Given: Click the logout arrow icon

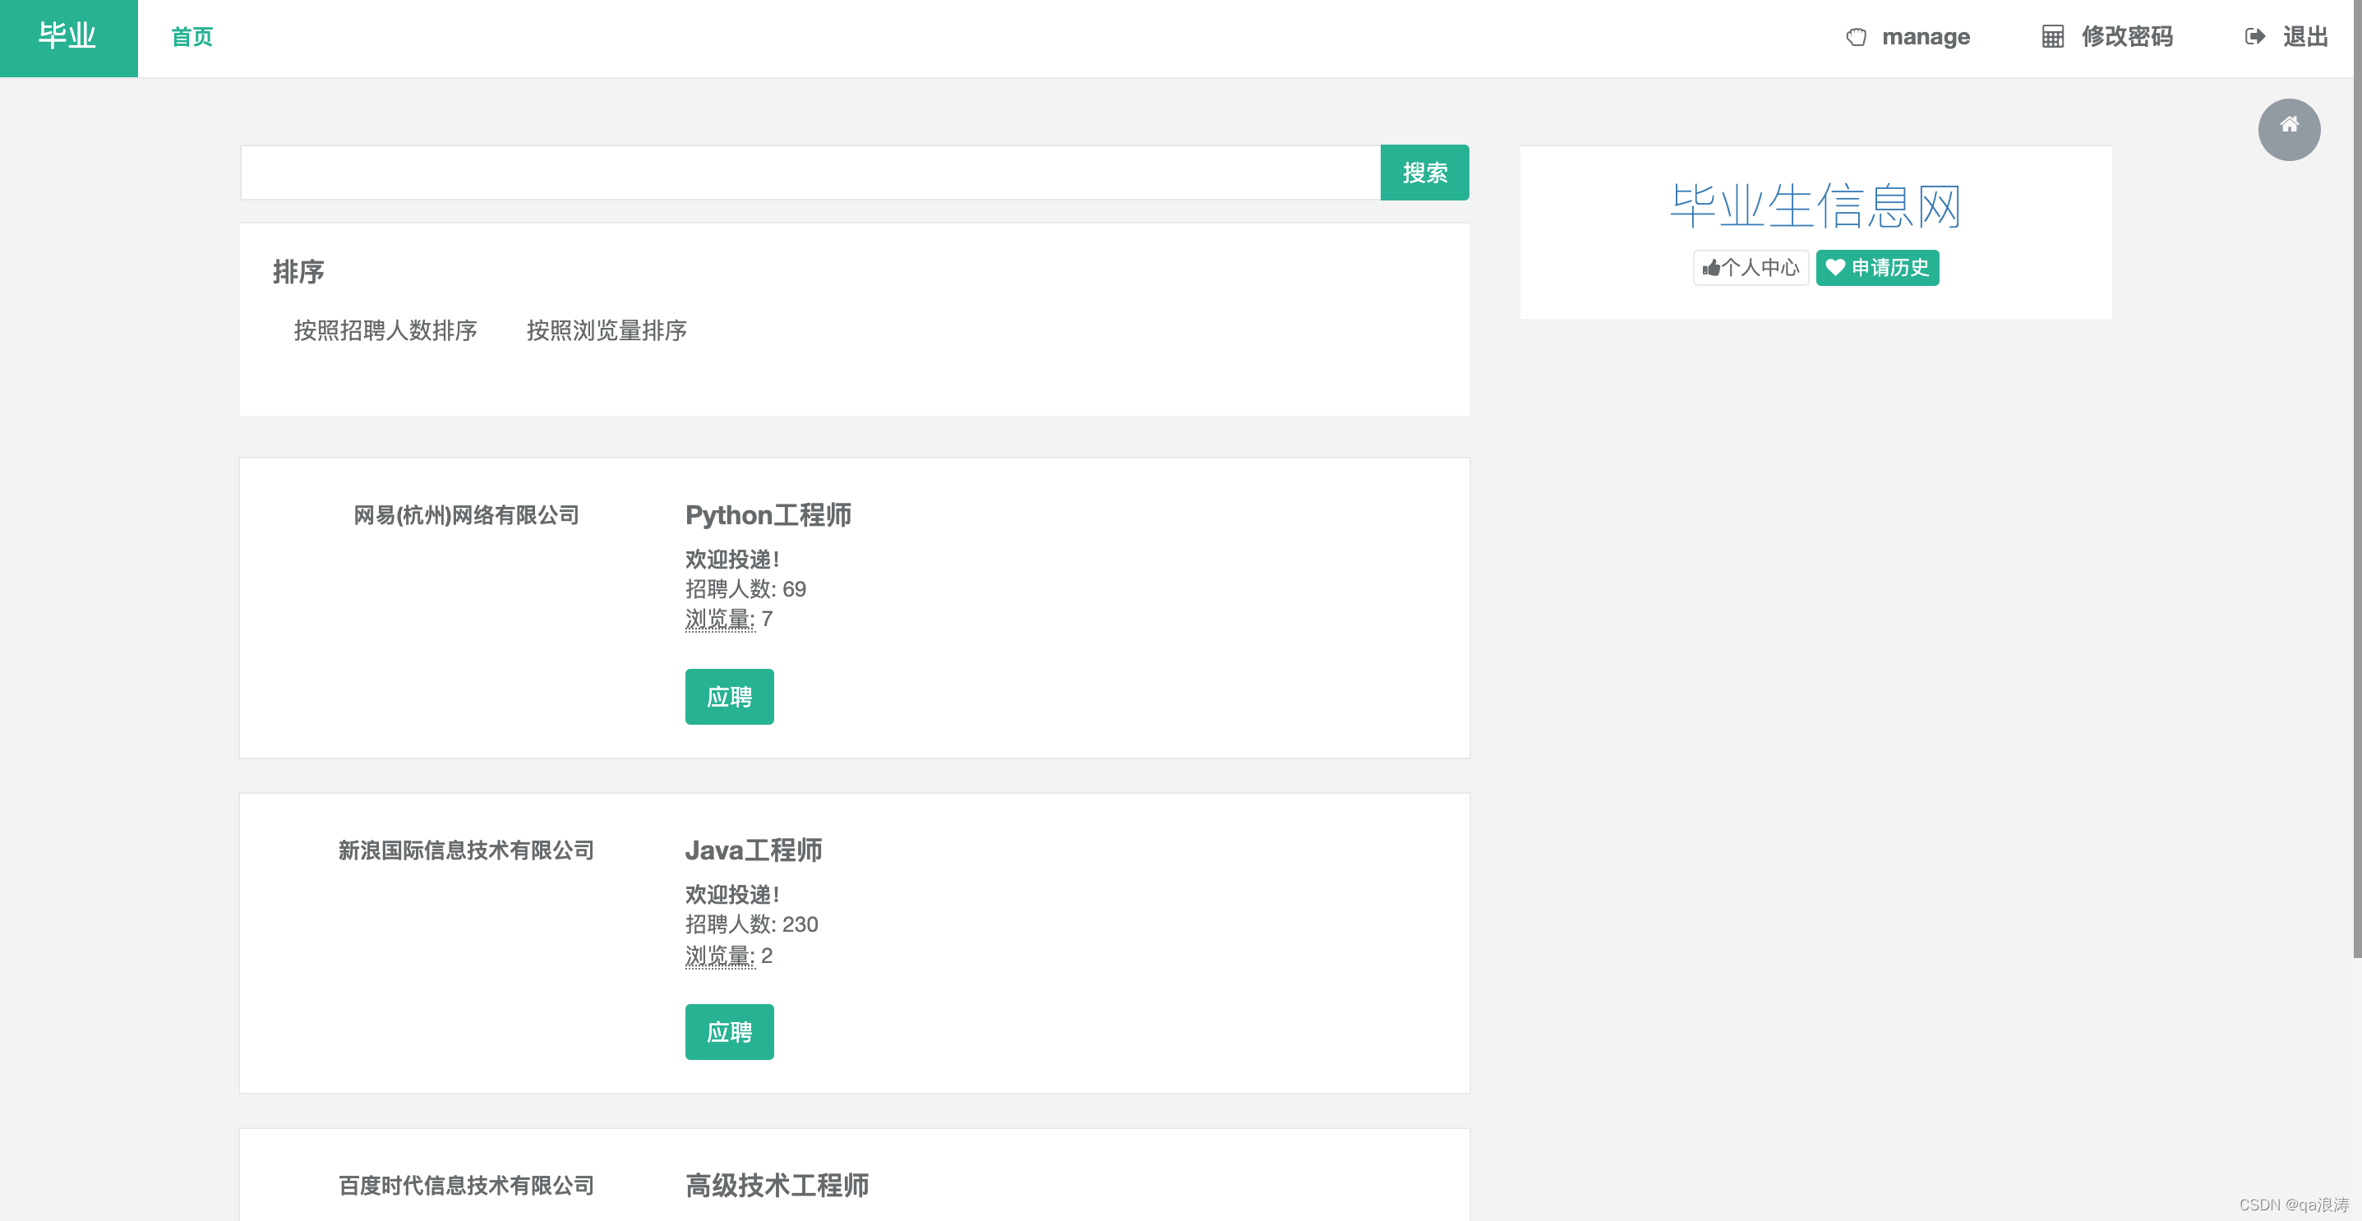Looking at the screenshot, I should (2254, 37).
